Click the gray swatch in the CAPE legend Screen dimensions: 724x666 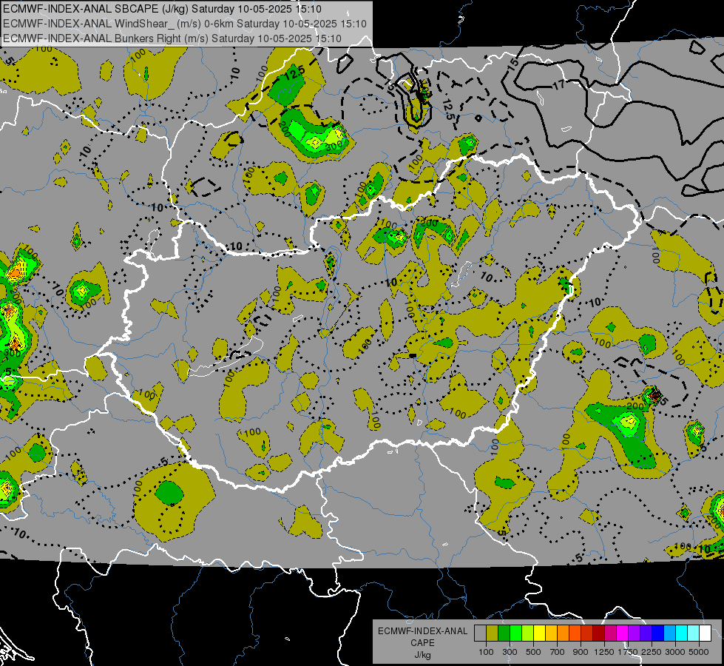point(480,633)
